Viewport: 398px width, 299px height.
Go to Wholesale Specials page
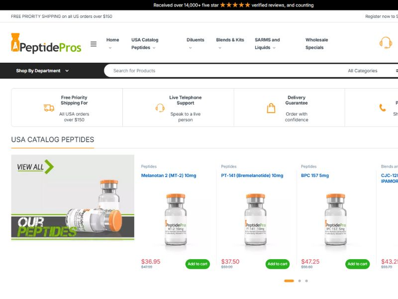tap(316, 44)
